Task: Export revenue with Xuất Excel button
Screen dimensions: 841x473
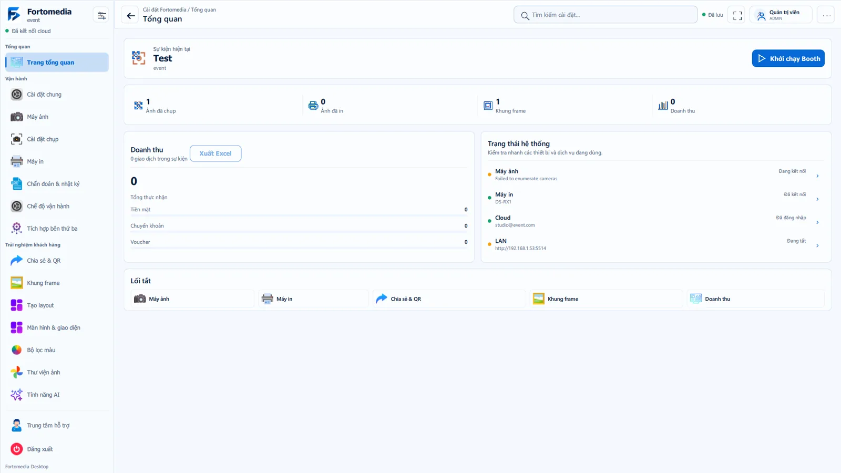Action: (216, 153)
